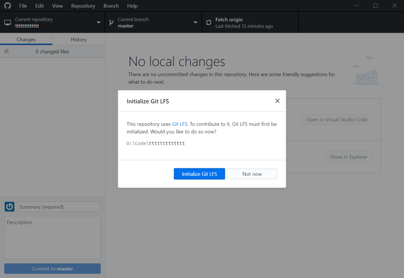
Task: Click the user avatar icon next to Summary
Action: 10,207
